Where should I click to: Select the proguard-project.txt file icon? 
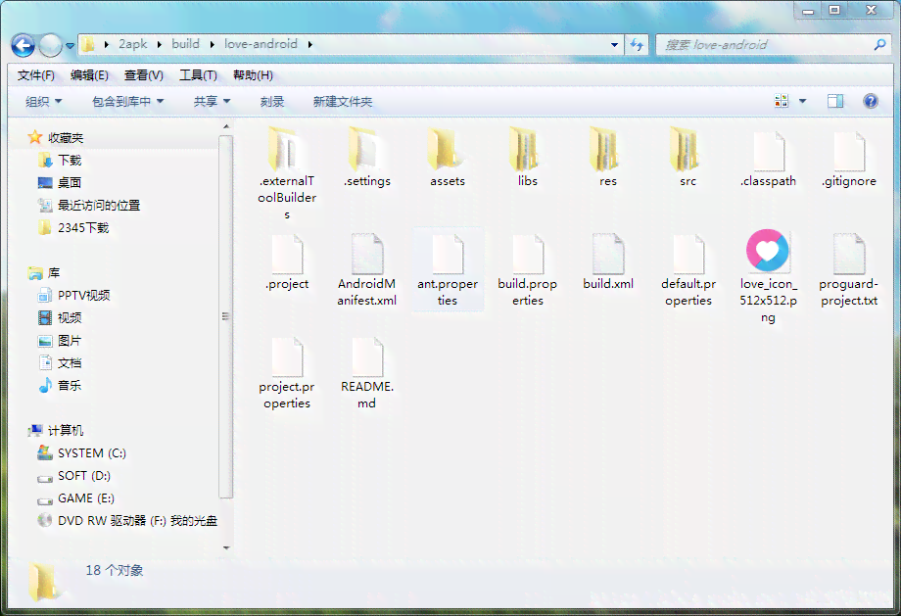pyautogui.click(x=849, y=254)
